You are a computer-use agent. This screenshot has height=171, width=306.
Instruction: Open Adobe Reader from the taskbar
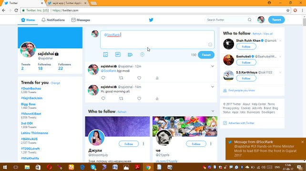point(137,167)
